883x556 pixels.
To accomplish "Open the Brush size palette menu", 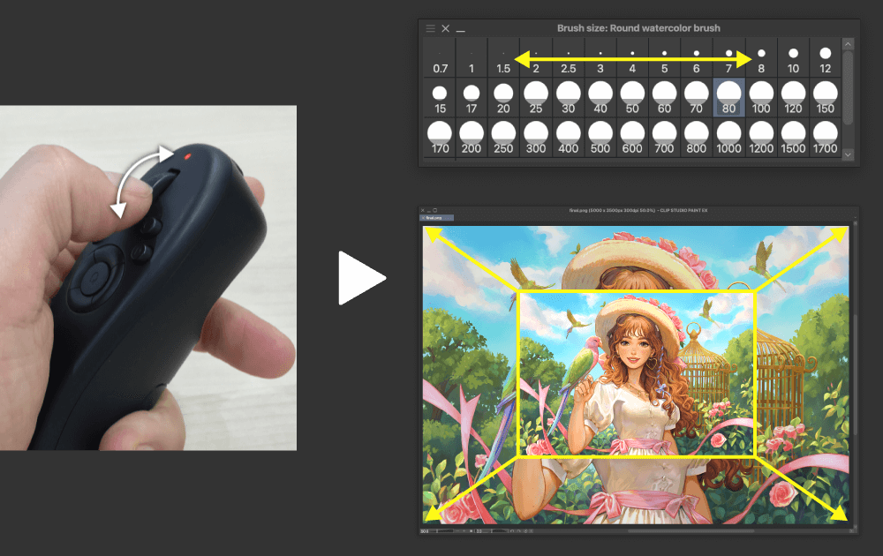I will click(431, 28).
